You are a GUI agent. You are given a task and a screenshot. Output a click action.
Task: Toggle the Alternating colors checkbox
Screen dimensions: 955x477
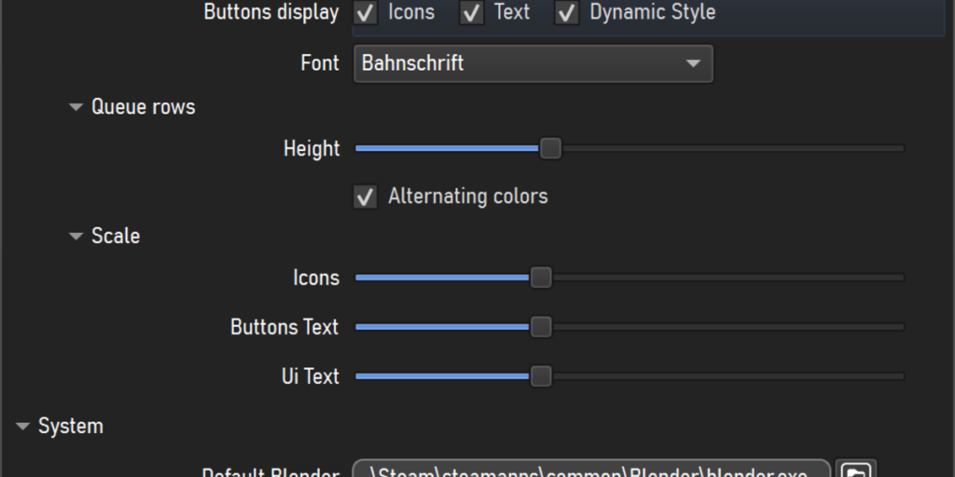(366, 198)
